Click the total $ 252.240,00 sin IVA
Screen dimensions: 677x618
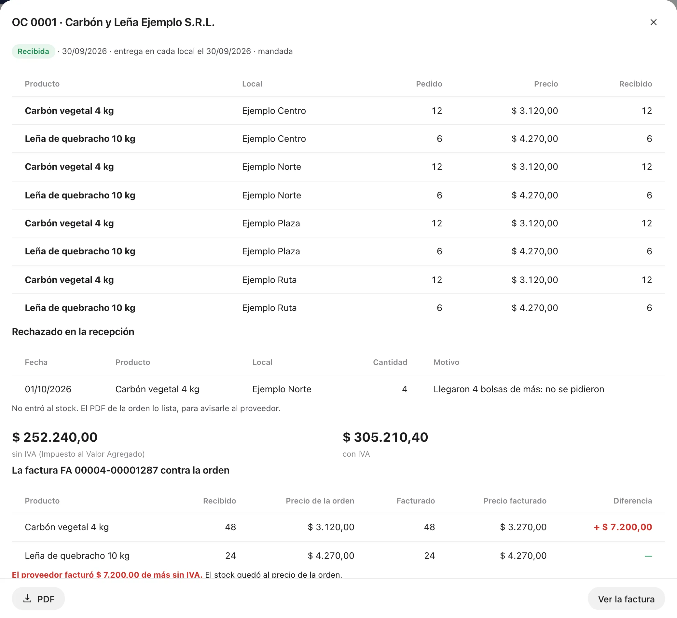(x=55, y=437)
